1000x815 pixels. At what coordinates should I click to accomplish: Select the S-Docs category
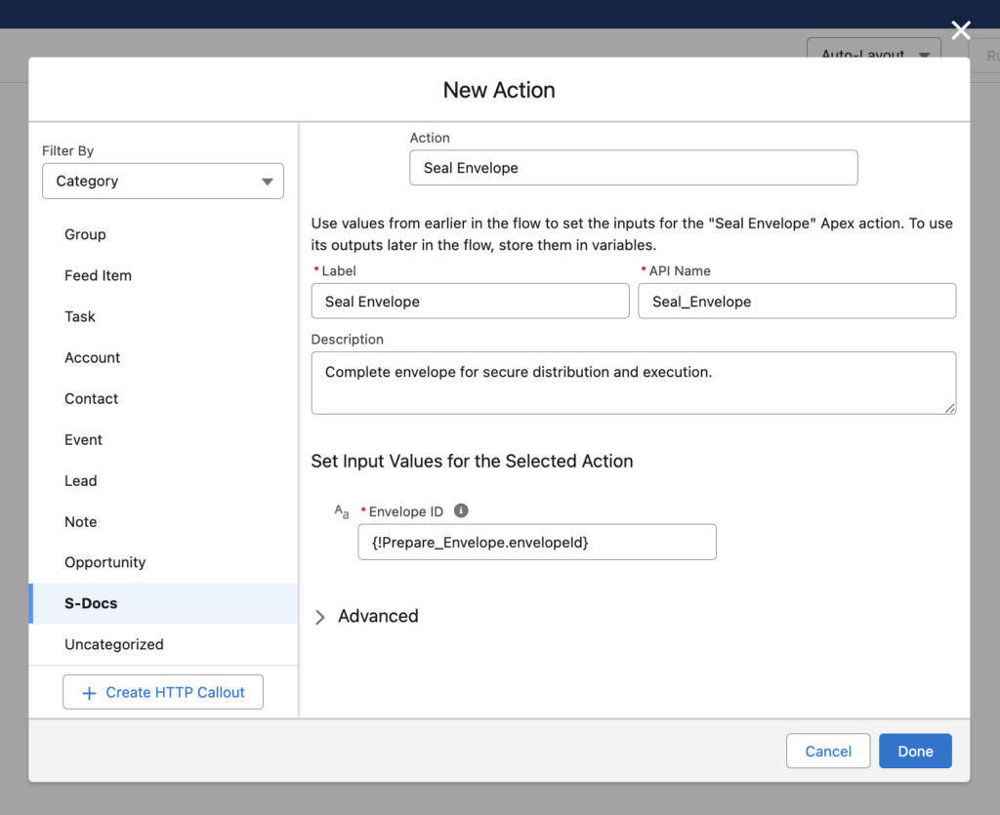[x=89, y=603]
